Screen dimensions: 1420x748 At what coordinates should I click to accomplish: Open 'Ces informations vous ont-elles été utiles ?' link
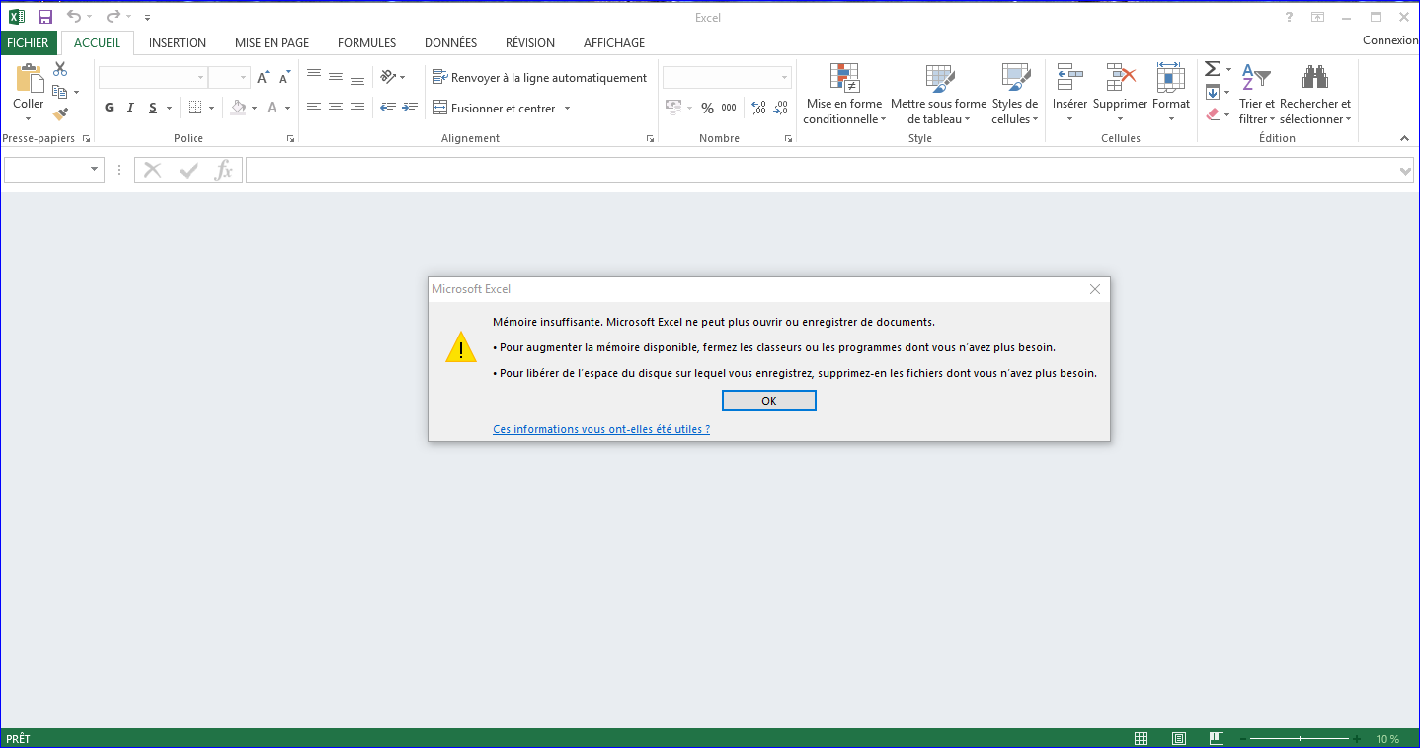601,429
